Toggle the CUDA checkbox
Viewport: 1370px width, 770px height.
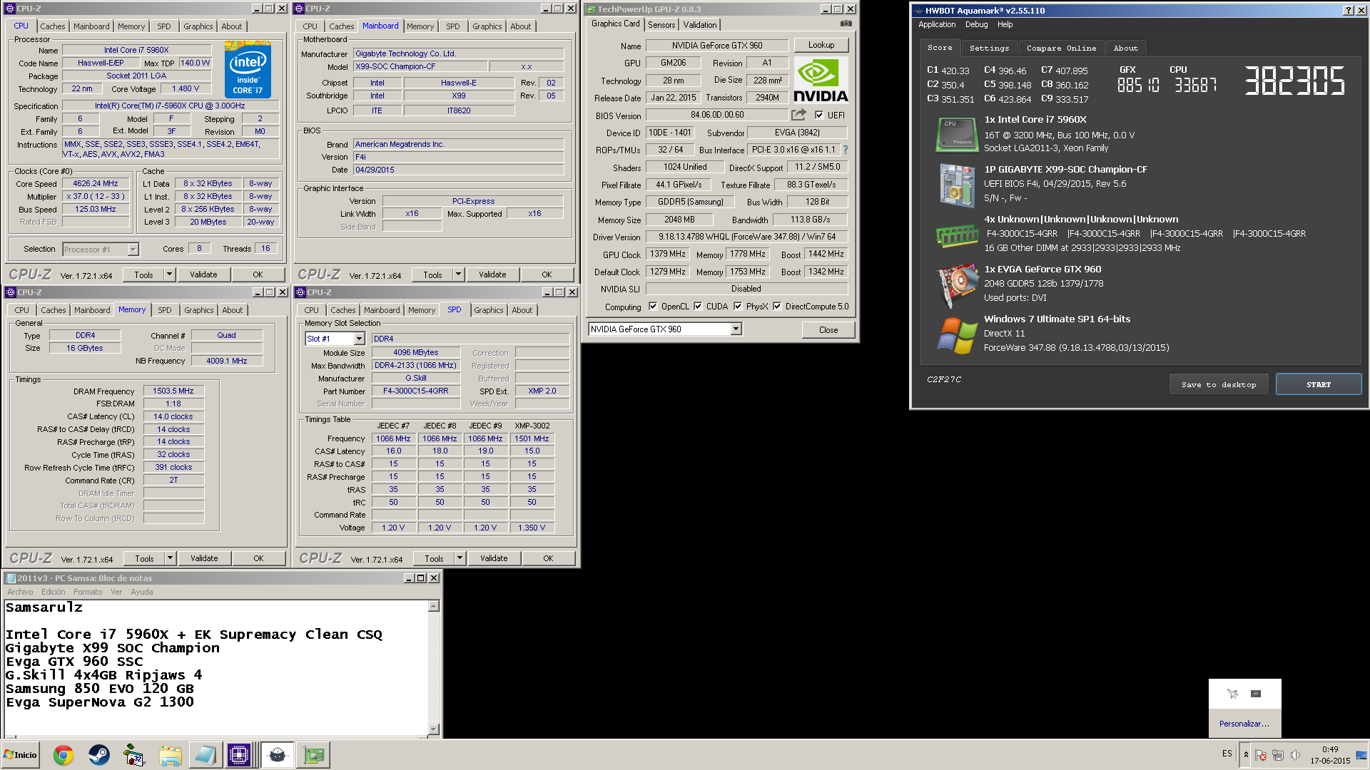pos(698,307)
